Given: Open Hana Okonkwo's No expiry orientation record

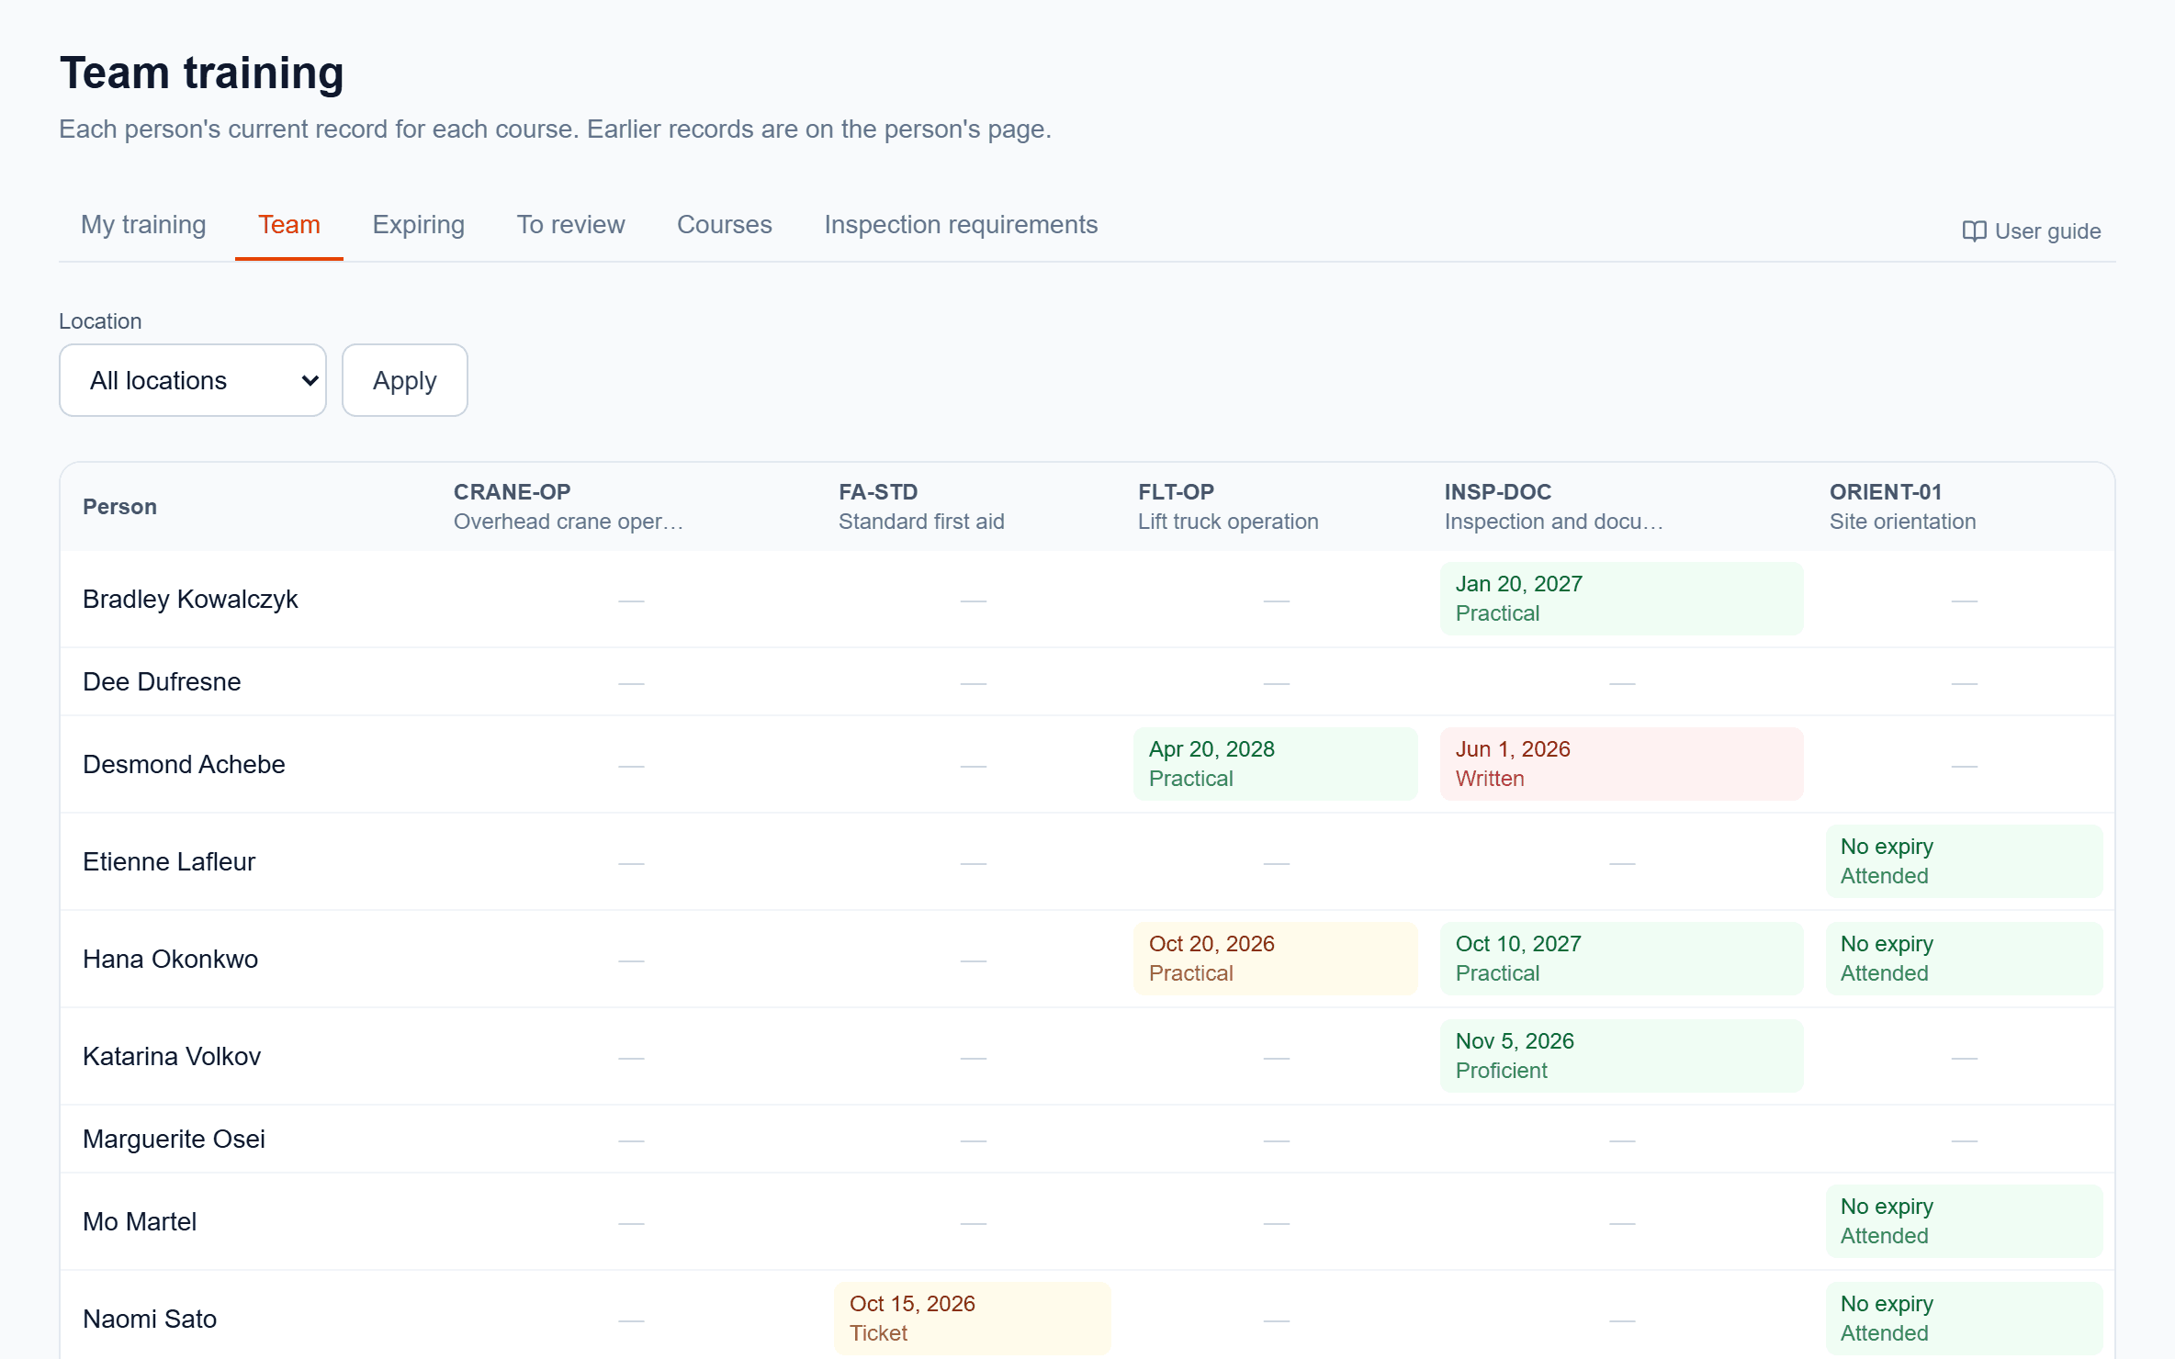Looking at the screenshot, I should coord(1964,959).
